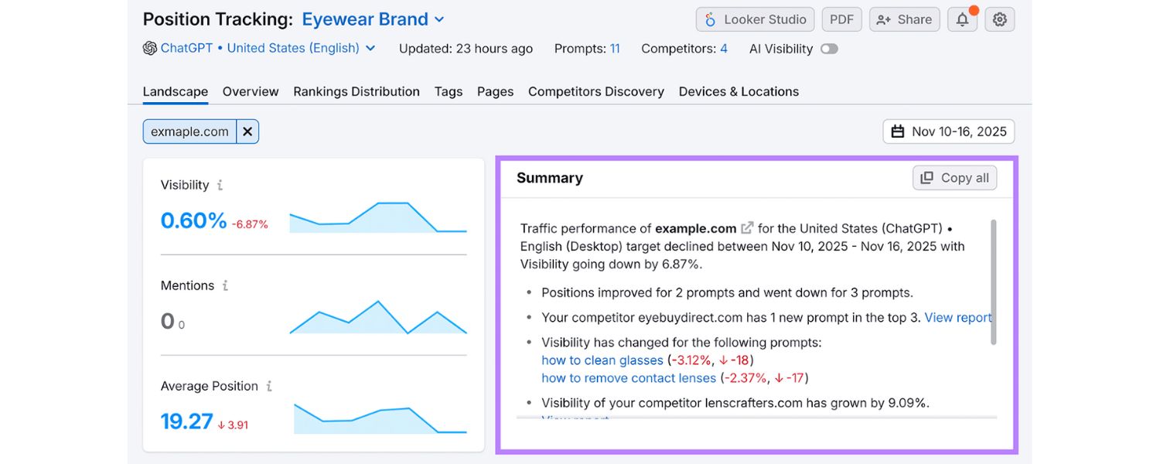Image resolution: width=1160 pixels, height=464 pixels.
Task: Open the notifications bell icon
Action: [962, 19]
